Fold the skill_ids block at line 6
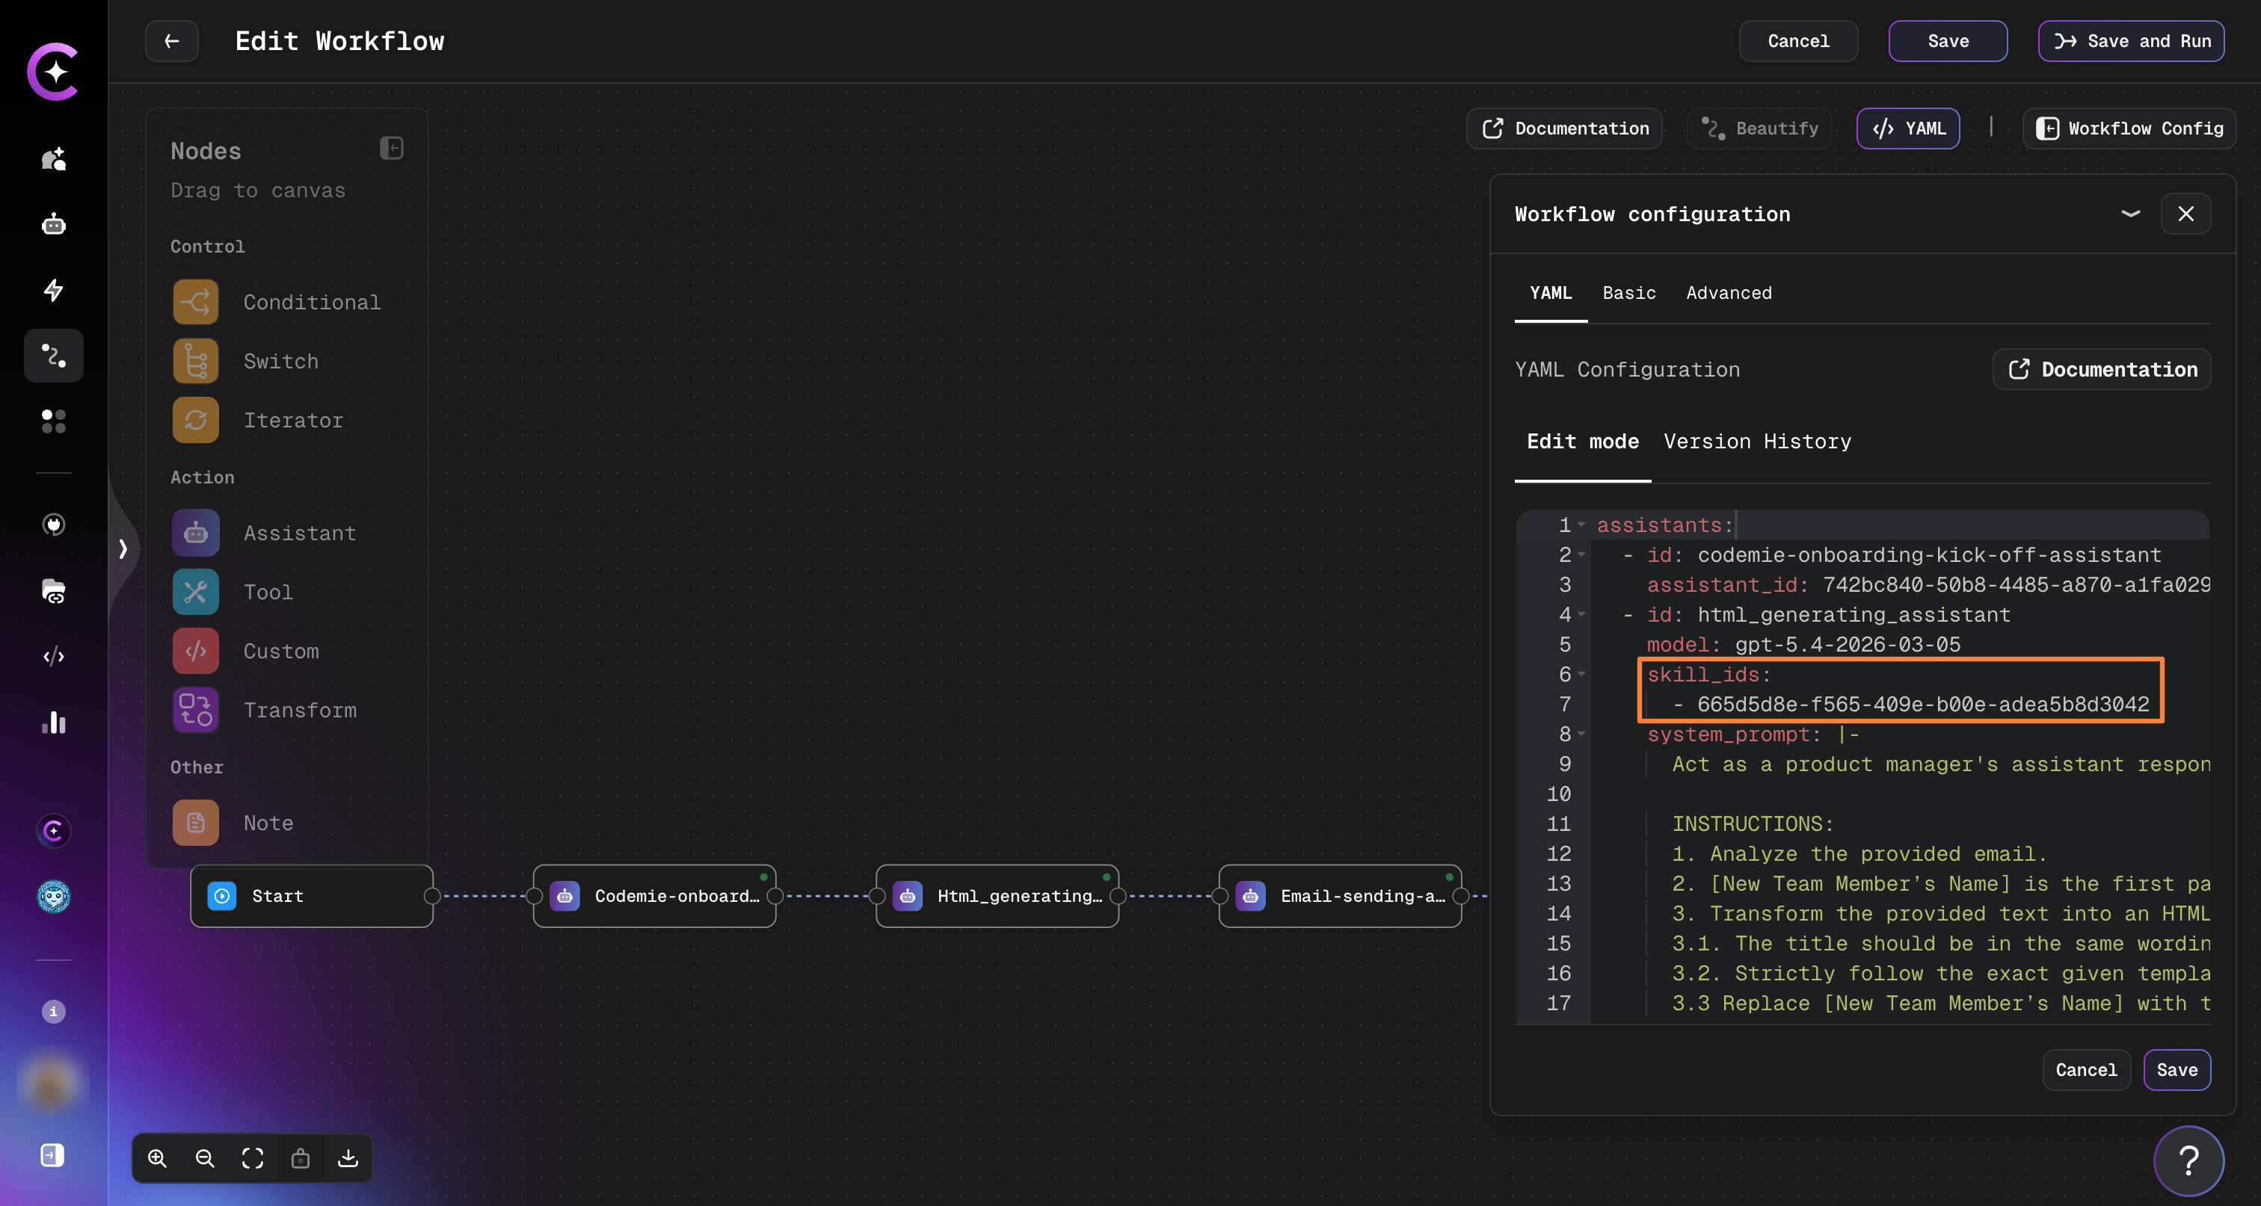Image resolution: width=2261 pixels, height=1206 pixels. [1581, 675]
